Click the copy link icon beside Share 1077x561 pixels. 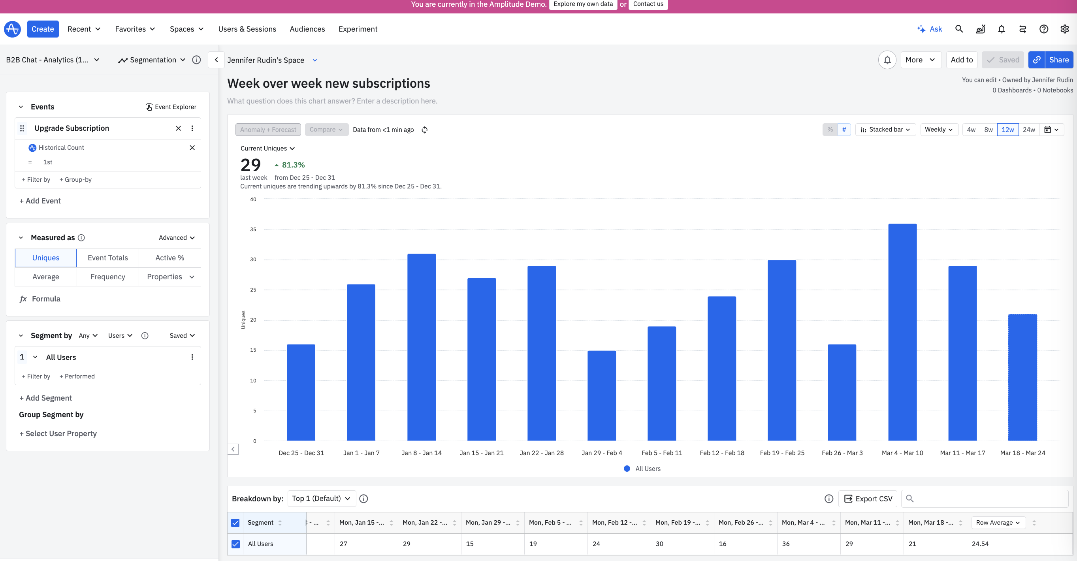coord(1036,60)
